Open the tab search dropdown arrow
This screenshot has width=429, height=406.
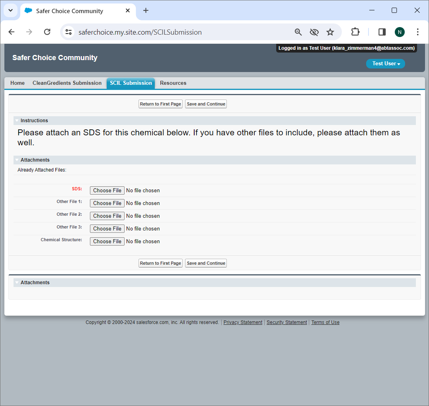pos(10,10)
